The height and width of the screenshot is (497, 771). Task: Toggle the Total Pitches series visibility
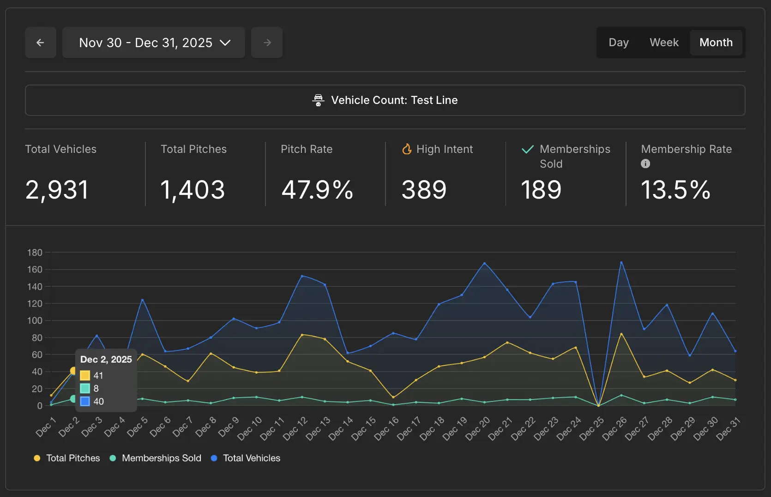point(67,458)
